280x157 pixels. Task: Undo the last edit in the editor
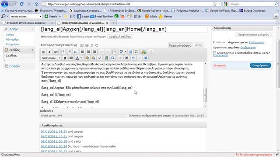tap(133, 58)
